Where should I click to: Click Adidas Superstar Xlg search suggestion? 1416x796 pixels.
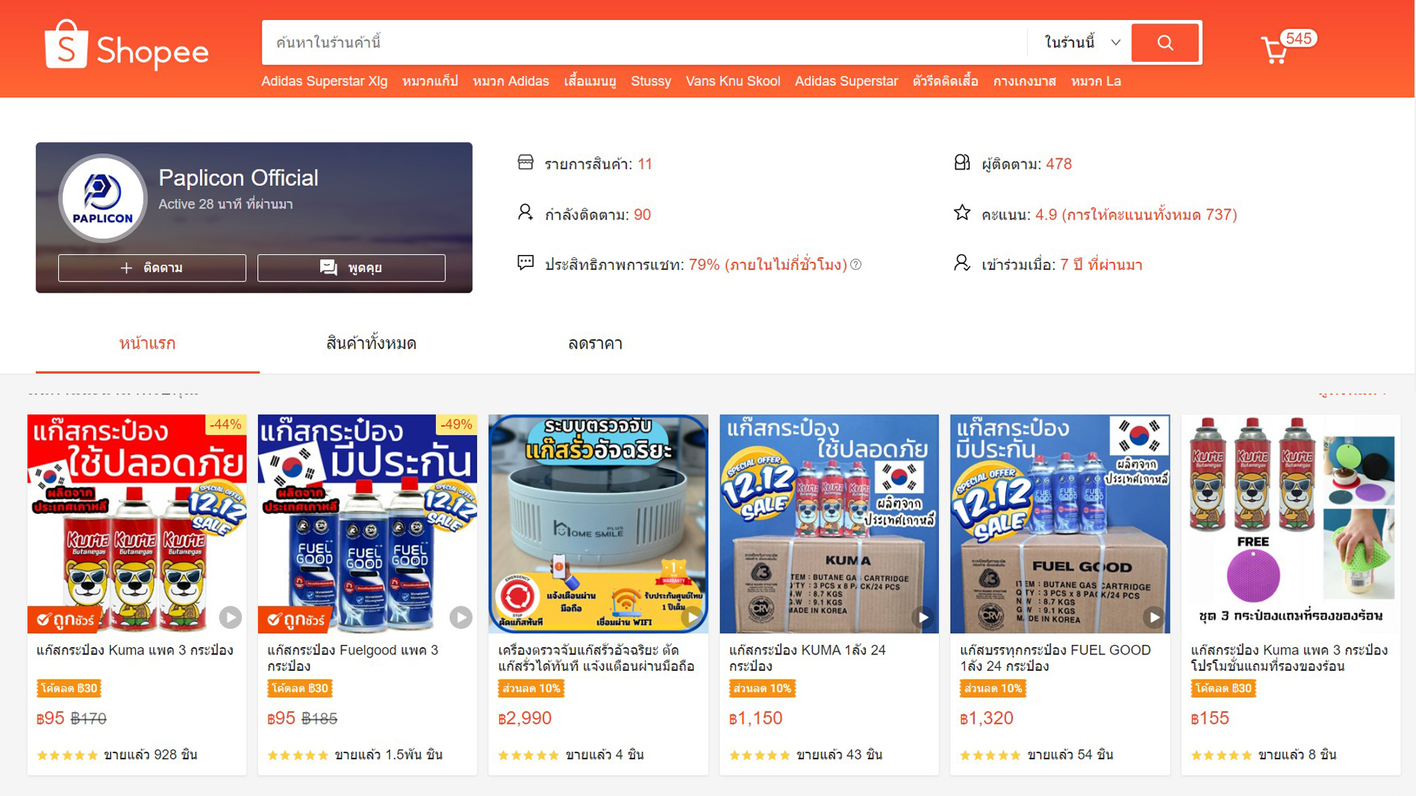tap(324, 81)
